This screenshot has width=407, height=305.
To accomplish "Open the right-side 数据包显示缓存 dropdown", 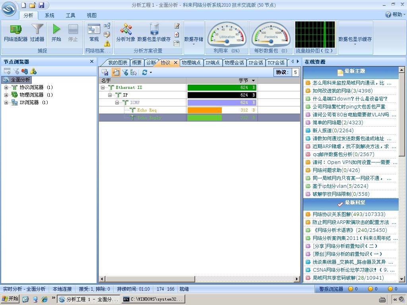I will point(355,39).
